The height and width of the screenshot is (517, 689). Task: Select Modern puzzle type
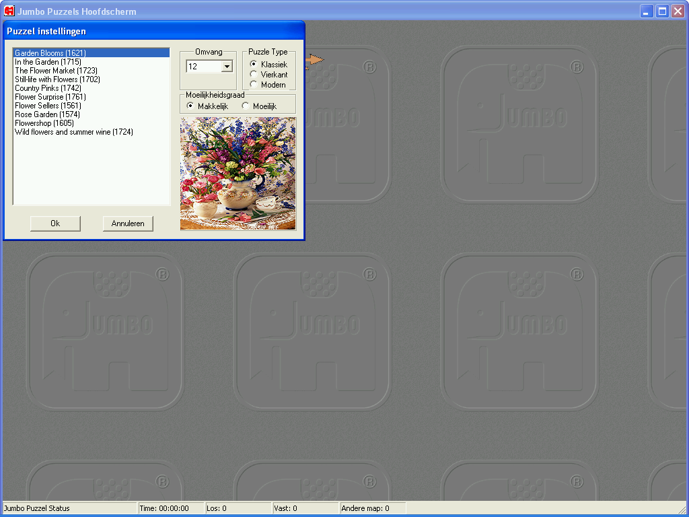pos(268,84)
